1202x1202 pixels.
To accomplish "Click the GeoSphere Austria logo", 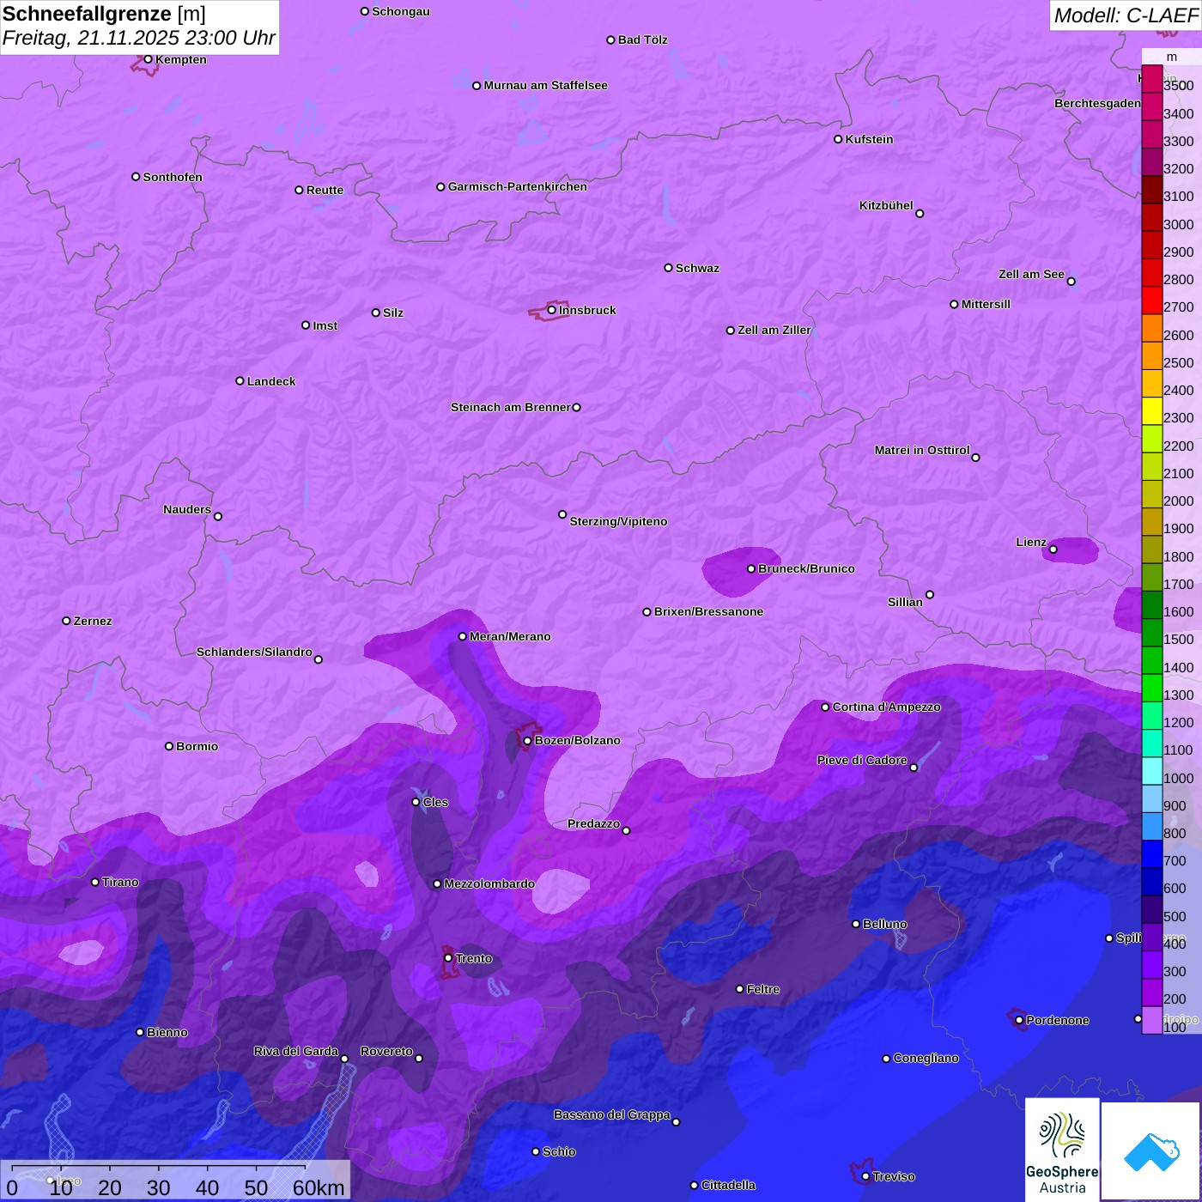I will point(1062,1149).
